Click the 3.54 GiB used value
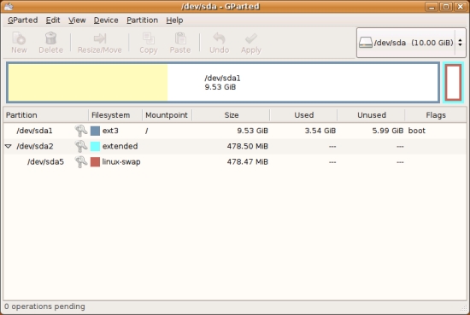Screen dimensions: 470x315 (x=320, y=131)
